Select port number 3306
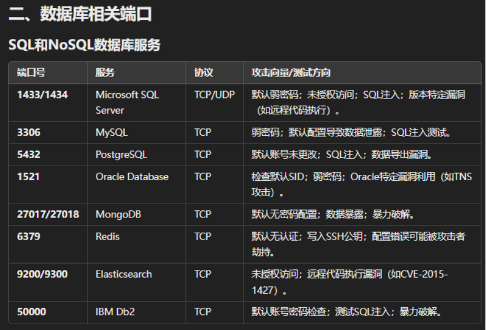Viewport: 486px width, 330px height. tap(29, 132)
